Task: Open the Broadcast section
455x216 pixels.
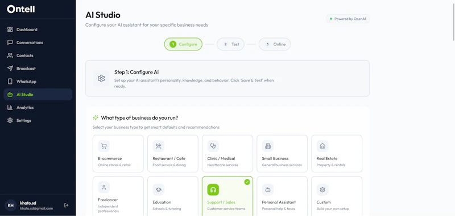Action: pos(38,69)
